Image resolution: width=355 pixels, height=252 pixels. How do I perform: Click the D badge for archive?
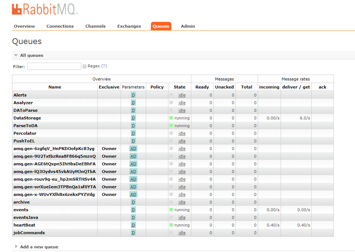pos(133,202)
